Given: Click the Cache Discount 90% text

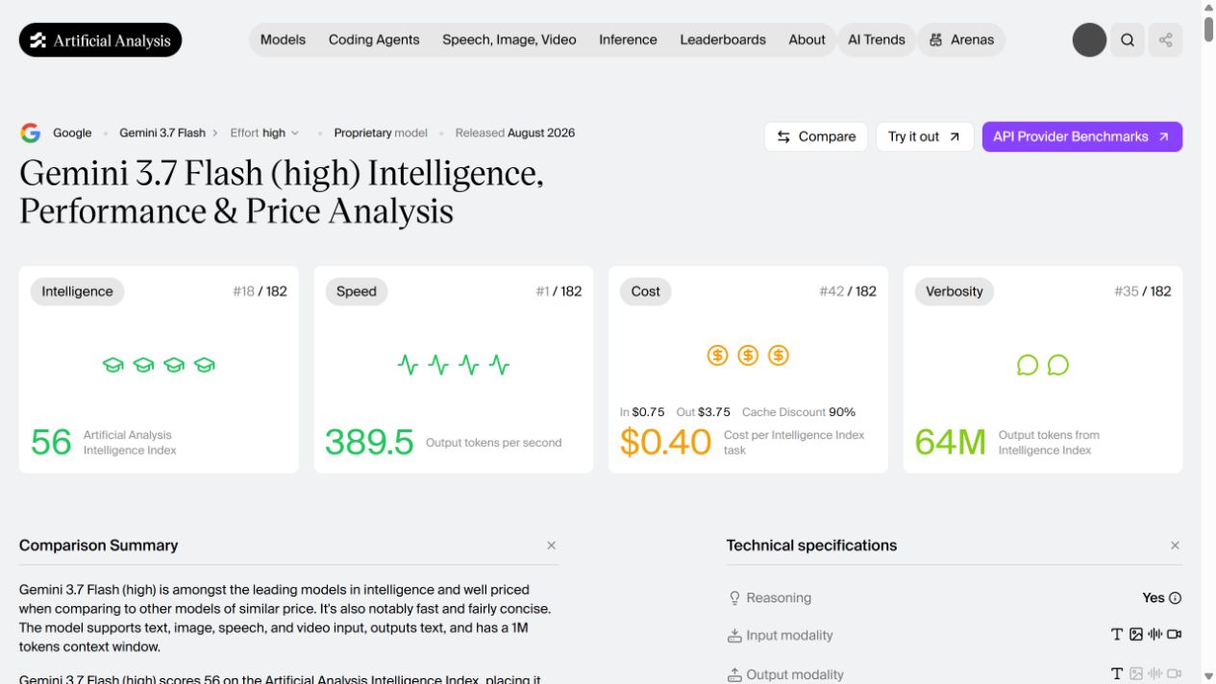Looking at the screenshot, I should tap(799, 412).
